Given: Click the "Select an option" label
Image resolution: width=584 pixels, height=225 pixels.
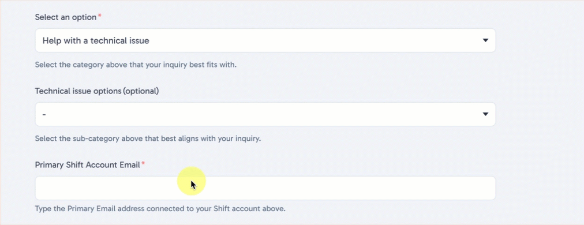Looking at the screenshot, I should pyautogui.click(x=66, y=17).
